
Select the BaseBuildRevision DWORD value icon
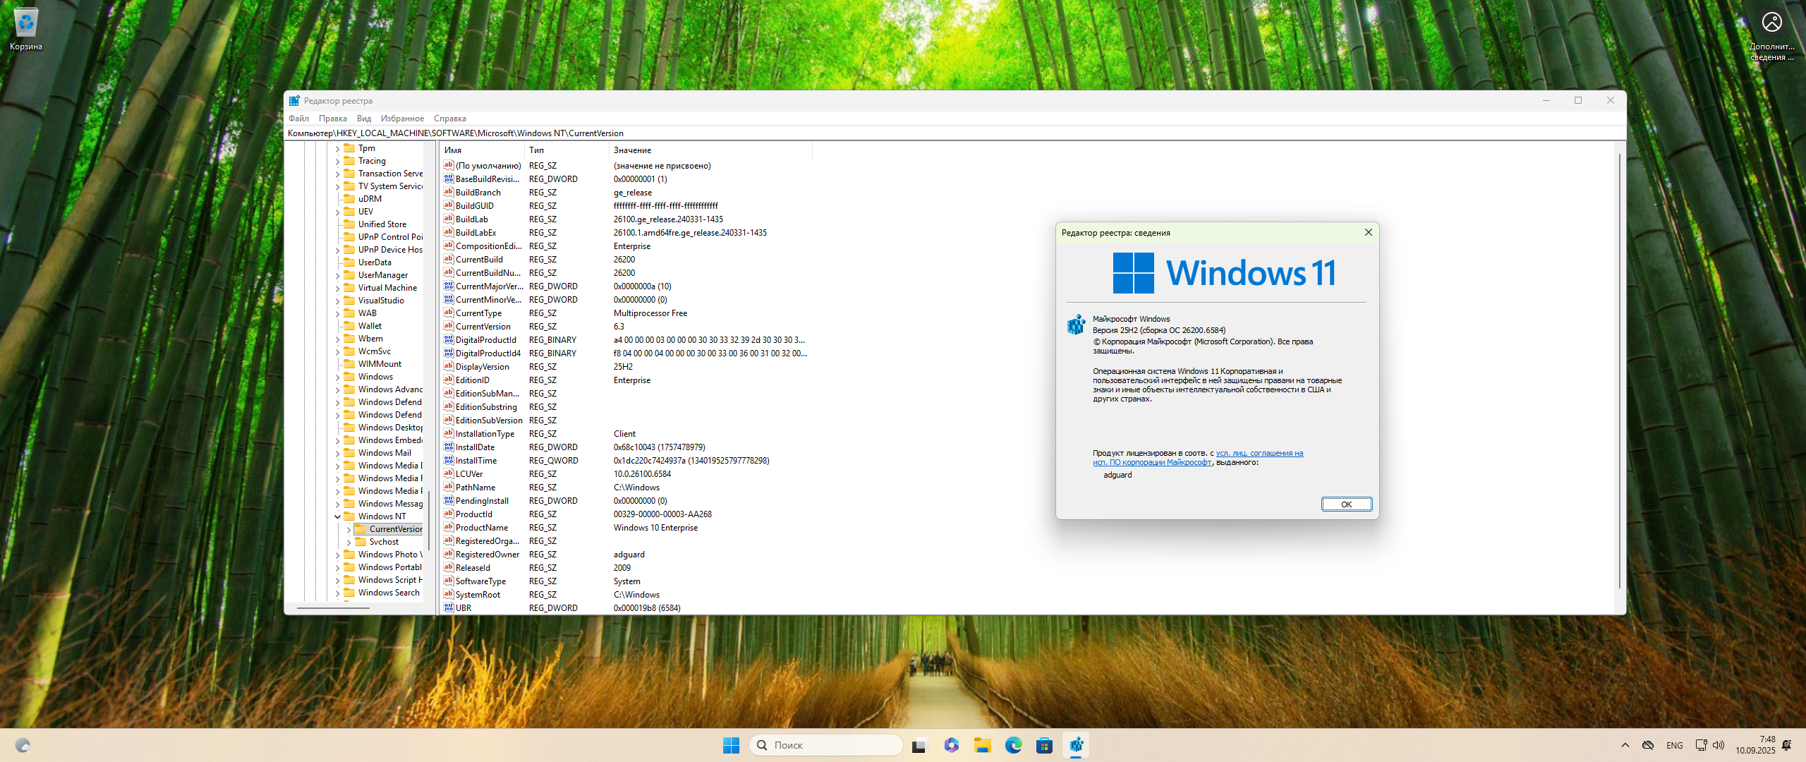pyautogui.click(x=449, y=179)
